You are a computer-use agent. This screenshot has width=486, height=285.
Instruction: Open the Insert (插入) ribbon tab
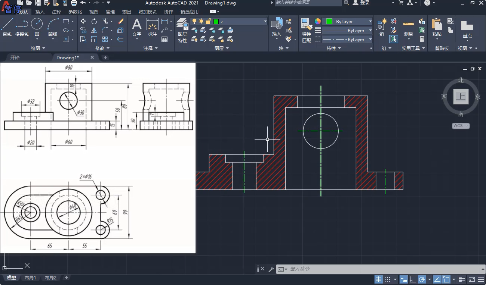pos(40,12)
